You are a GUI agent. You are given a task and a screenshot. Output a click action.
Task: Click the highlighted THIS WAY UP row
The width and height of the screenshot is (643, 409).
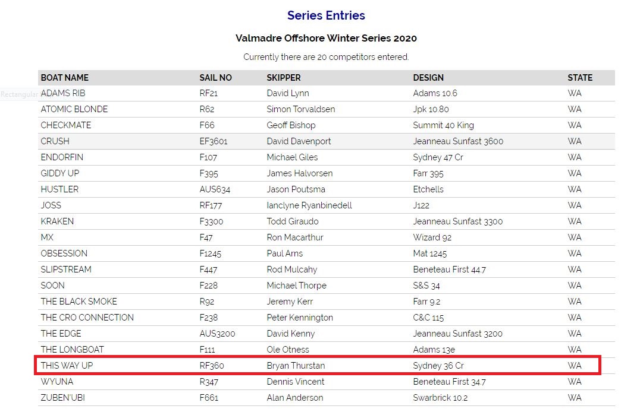pyautogui.click(x=318, y=365)
